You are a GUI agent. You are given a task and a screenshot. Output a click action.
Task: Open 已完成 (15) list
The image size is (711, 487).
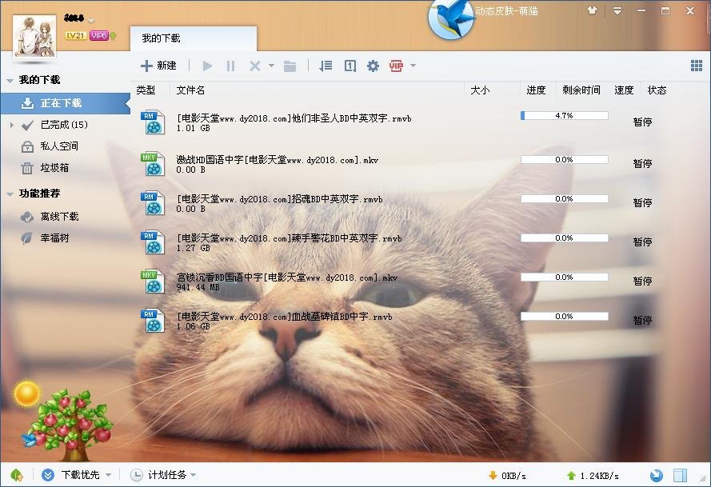point(64,125)
